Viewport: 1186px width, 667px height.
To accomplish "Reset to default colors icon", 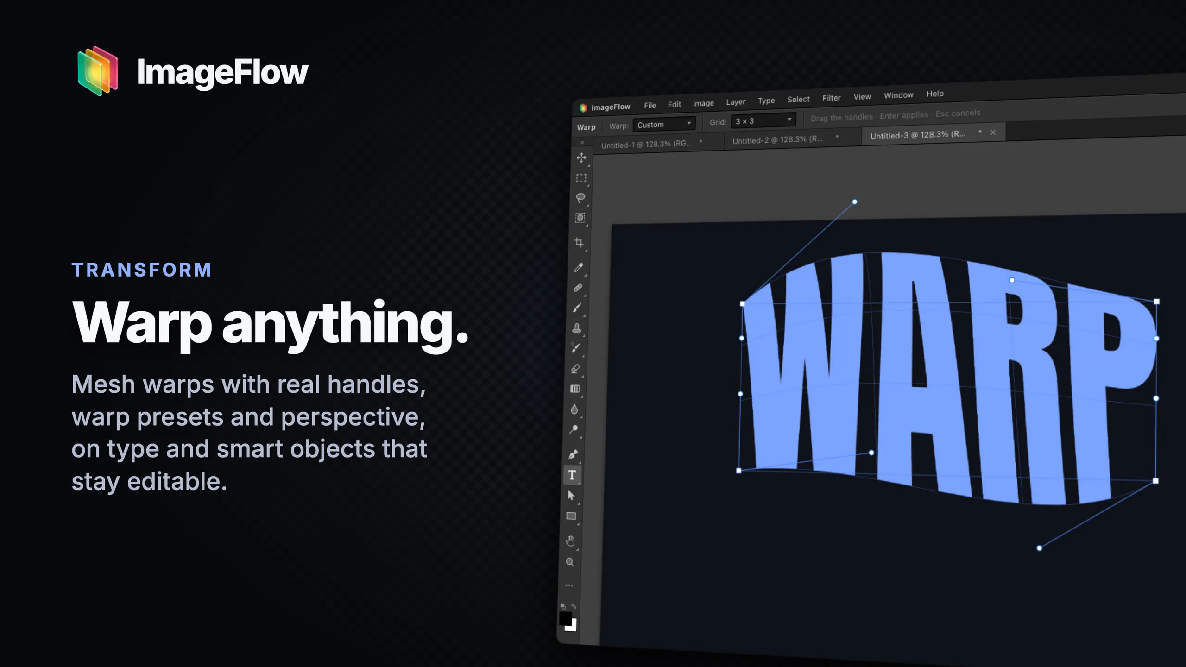I will point(563,606).
